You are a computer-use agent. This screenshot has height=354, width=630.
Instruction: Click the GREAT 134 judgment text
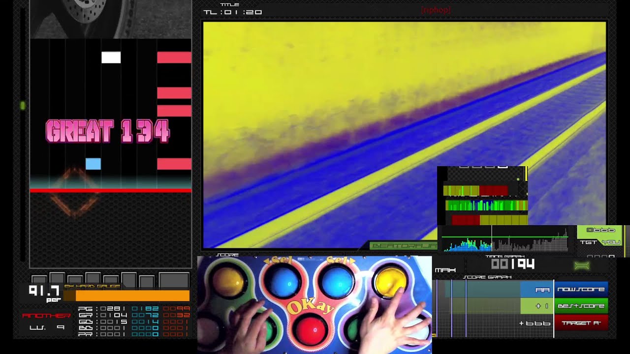tap(108, 132)
